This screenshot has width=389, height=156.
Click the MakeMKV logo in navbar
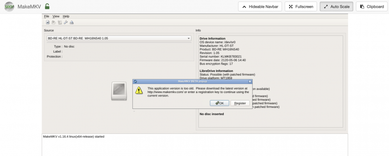coord(9,7)
